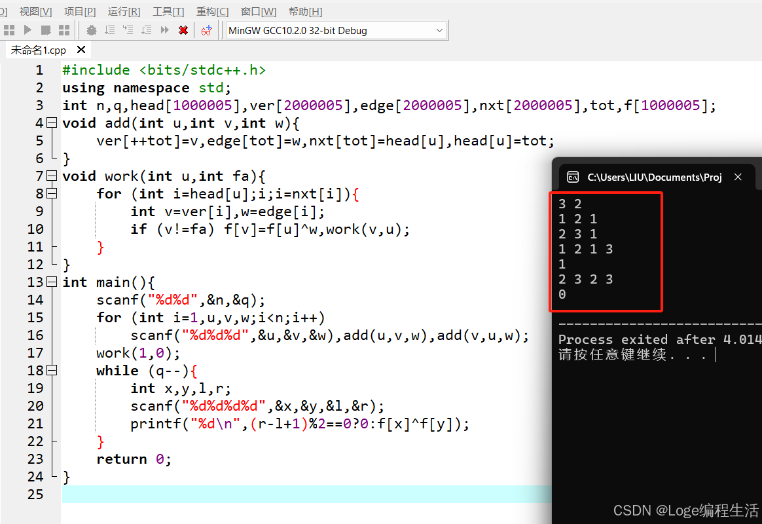Click the console window terminal icon
This screenshot has width=762, height=524.
click(573, 177)
